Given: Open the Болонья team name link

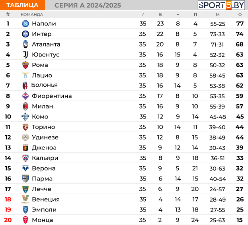Looking at the screenshot, I should pos(45,85).
